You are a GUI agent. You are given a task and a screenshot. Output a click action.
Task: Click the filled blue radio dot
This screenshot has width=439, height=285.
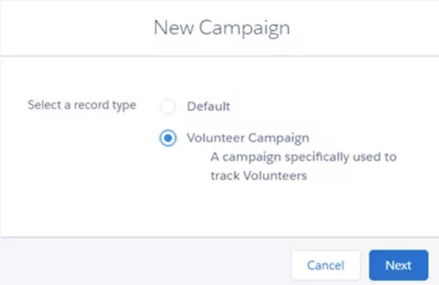[x=168, y=138]
